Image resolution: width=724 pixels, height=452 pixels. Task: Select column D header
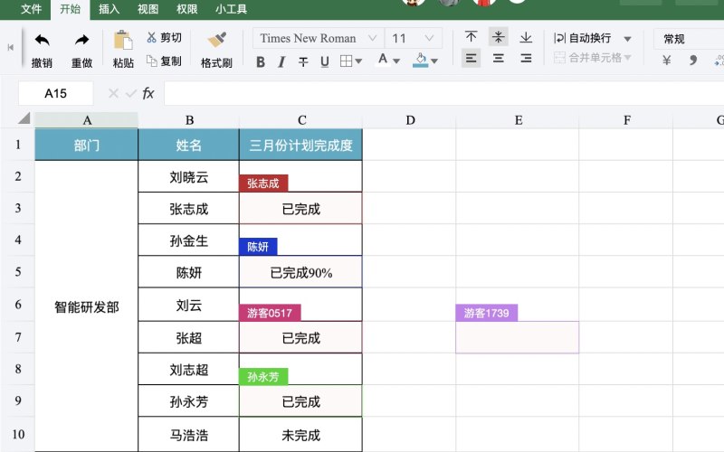[410, 120]
